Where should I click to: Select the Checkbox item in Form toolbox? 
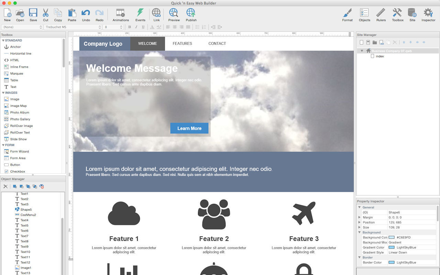[18, 172]
